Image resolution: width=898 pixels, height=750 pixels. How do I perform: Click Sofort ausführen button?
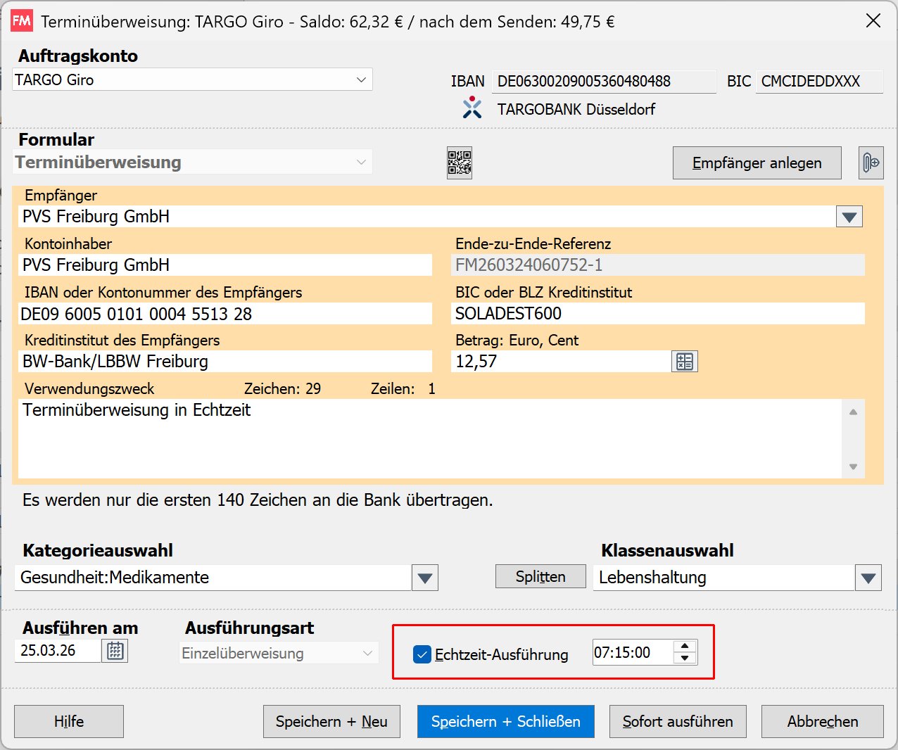coord(678,721)
